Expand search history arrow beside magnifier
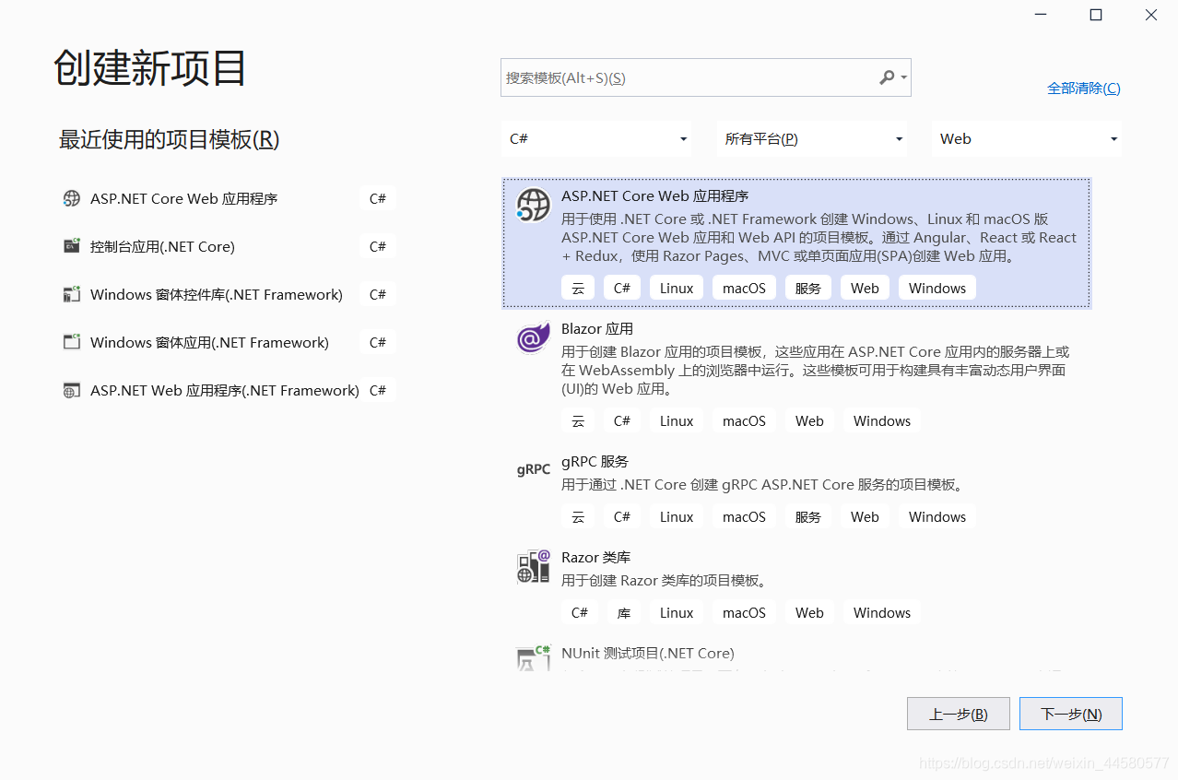Screen dimensions: 1178x780 [x=904, y=78]
